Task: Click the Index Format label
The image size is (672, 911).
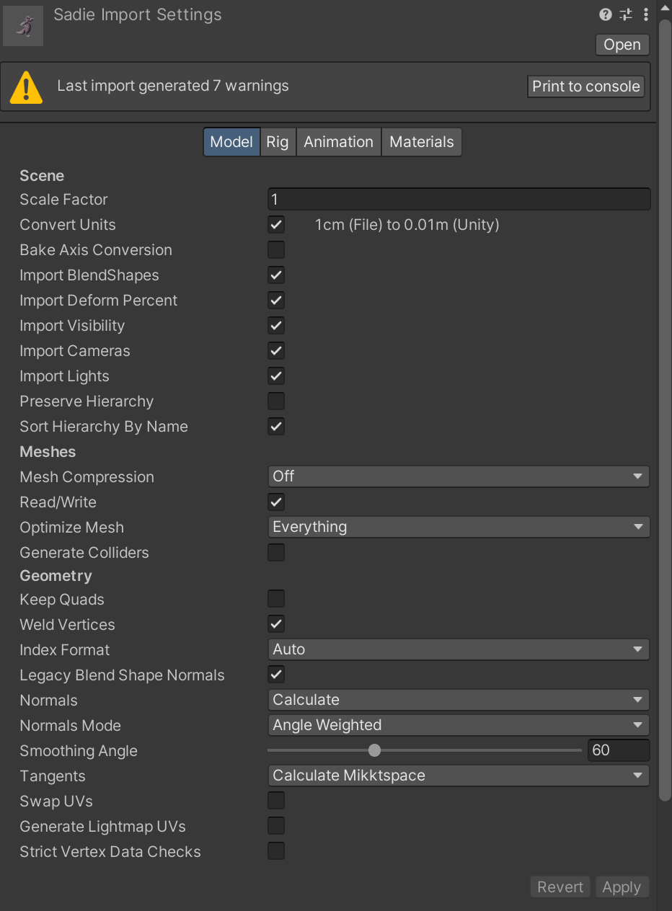Action: pyautogui.click(x=65, y=650)
